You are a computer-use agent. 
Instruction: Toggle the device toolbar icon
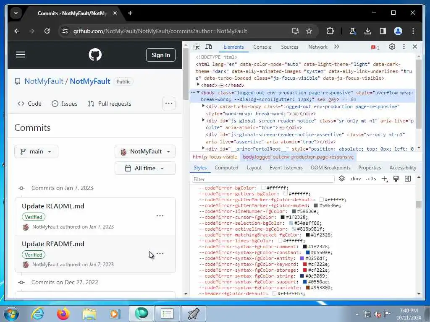(208, 47)
